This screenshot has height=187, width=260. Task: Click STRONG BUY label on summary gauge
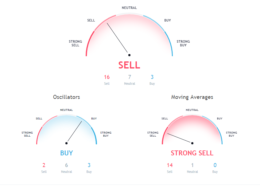point(183,43)
